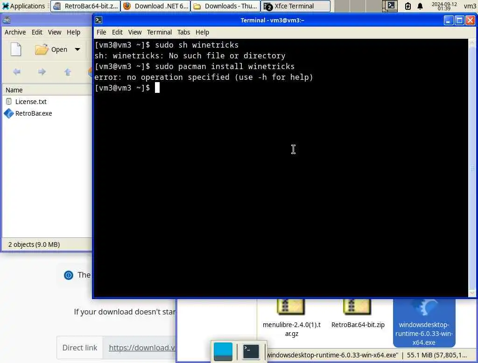Open the Terminal menu in the menu bar
Viewport: 478px width, 363px height.
(x=159, y=32)
